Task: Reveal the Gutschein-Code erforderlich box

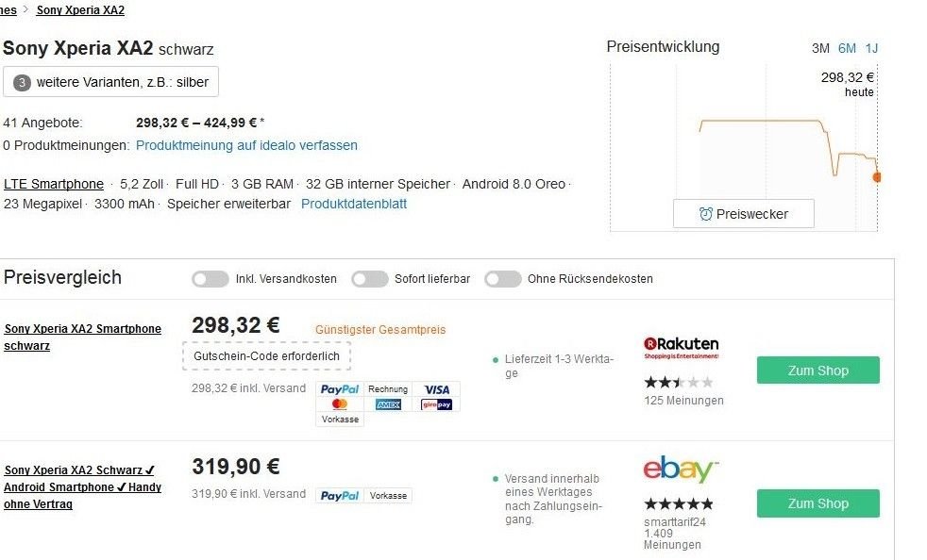Action: [266, 356]
